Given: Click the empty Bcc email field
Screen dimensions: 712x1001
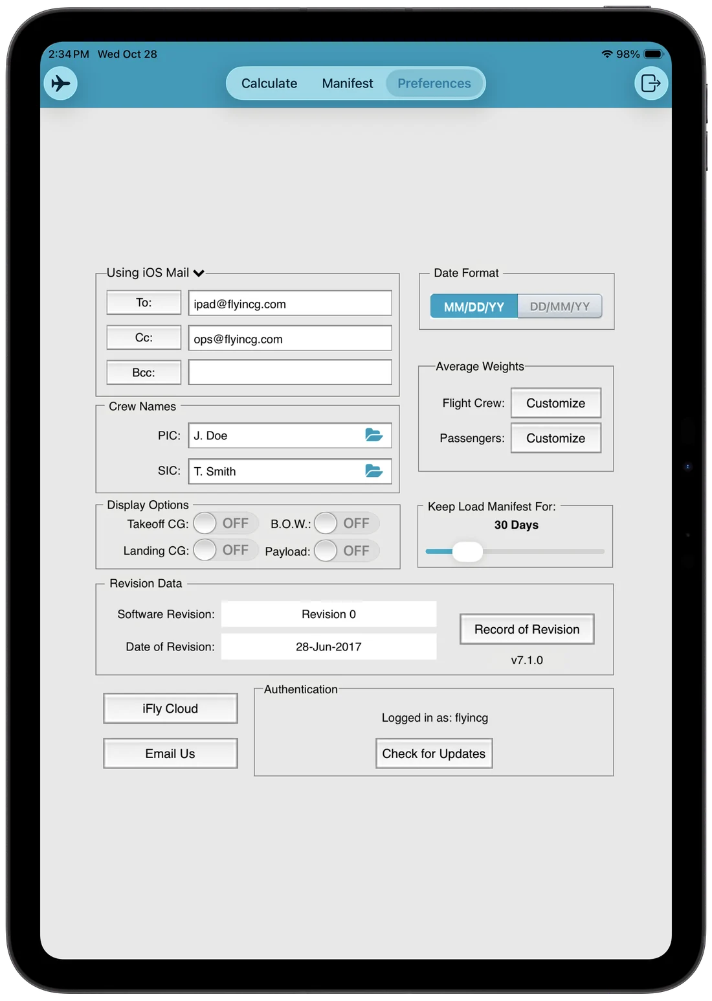Looking at the screenshot, I should pos(290,373).
